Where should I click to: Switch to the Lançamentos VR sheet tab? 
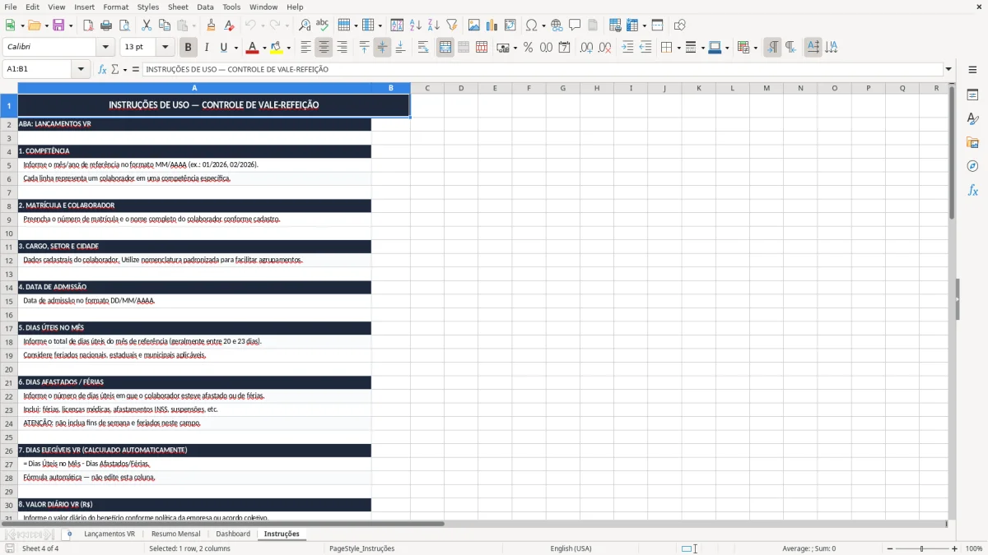click(110, 534)
